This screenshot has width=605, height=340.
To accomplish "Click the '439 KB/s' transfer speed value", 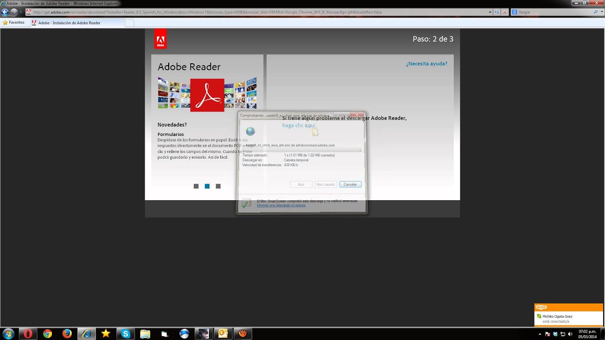I will point(291,165).
